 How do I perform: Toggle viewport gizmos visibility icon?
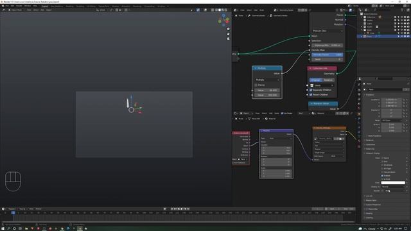point(198,10)
